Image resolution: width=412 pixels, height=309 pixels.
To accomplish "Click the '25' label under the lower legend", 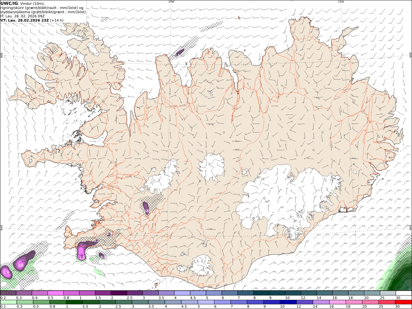I will 381,307.
